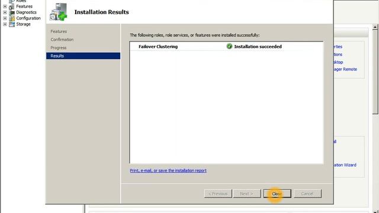Expand the Configuration tree node
Viewport: 379px width, 213px height.
(5, 18)
